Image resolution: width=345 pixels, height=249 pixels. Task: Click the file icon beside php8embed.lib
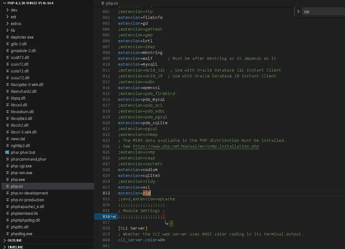pyautogui.click(x=7, y=213)
